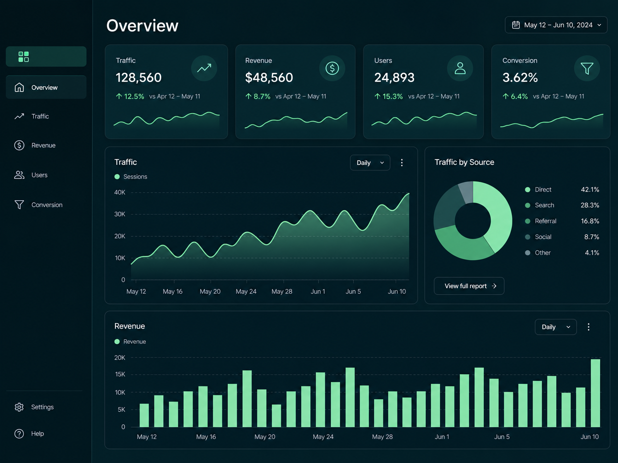Expand the Daily dropdown in Traffic chart

370,163
